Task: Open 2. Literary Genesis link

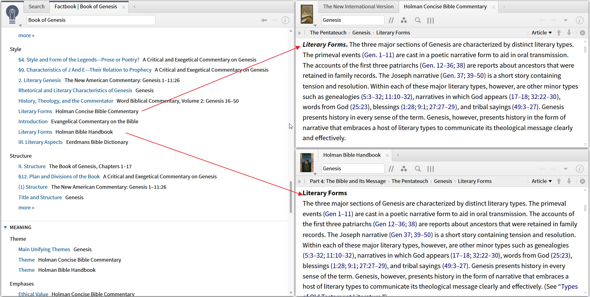Action: [x=40, y=80]
